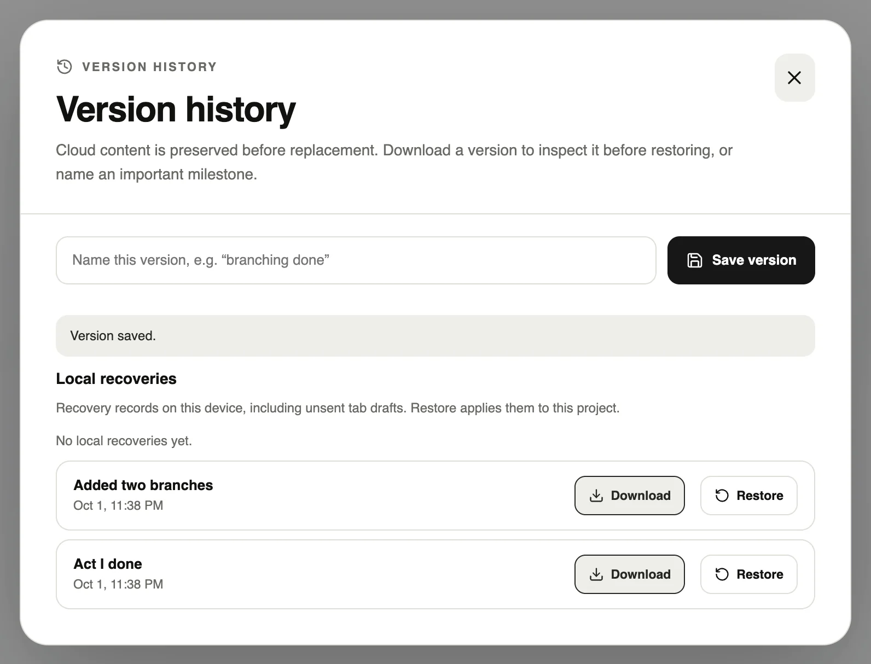The width and height of the screenshot is (871, 664).
Task: Restore the "Act I done" version
Action: point(748,574)
